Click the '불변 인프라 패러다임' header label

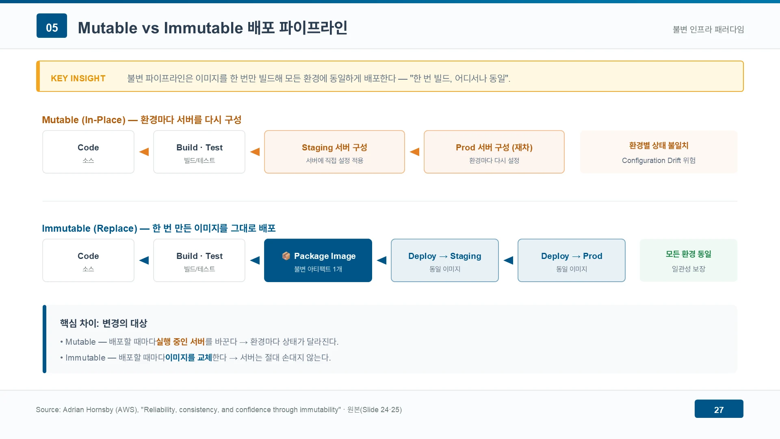[x=708, y=29]
